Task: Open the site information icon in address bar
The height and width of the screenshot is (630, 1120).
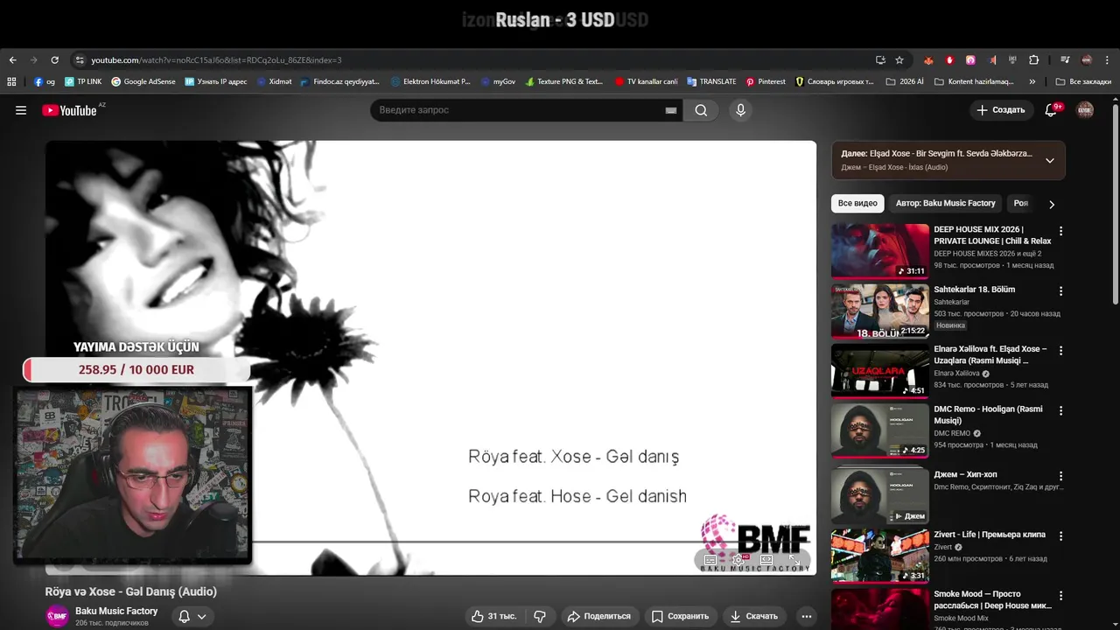Action: click(x=79, y=60)
